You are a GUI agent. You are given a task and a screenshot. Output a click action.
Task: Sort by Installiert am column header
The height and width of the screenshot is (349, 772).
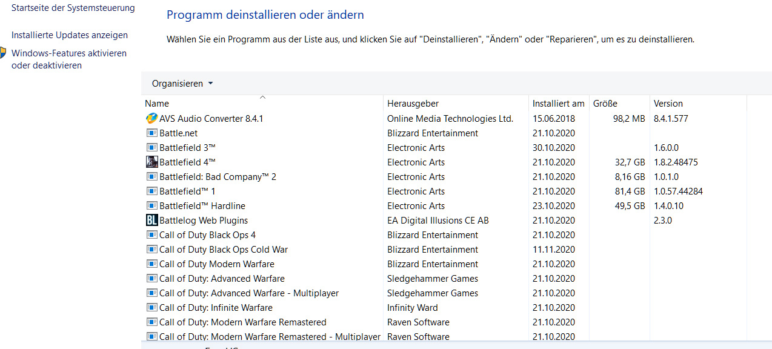click(x=559, y=104)
